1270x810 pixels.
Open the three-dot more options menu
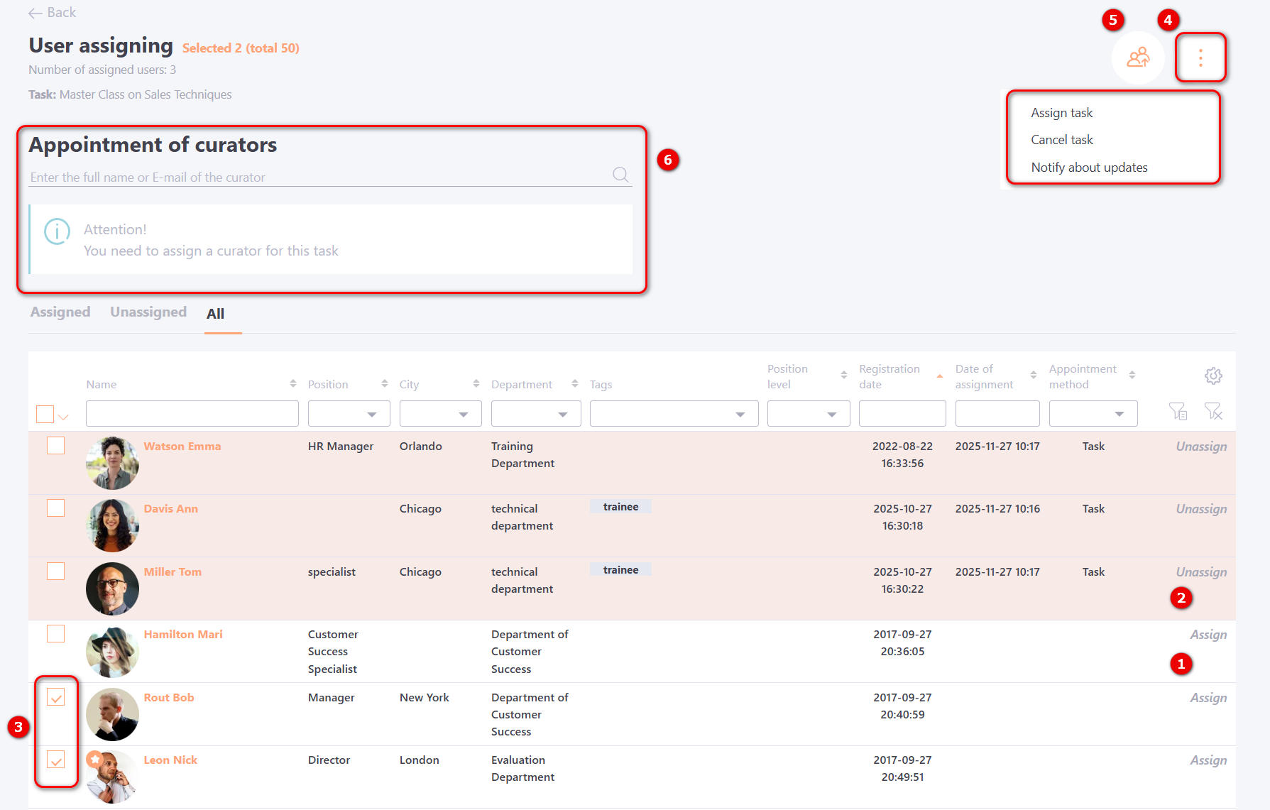coord(1200,58)
